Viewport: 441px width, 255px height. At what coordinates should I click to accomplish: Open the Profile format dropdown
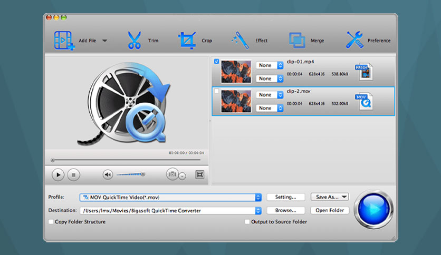point(170,198)
